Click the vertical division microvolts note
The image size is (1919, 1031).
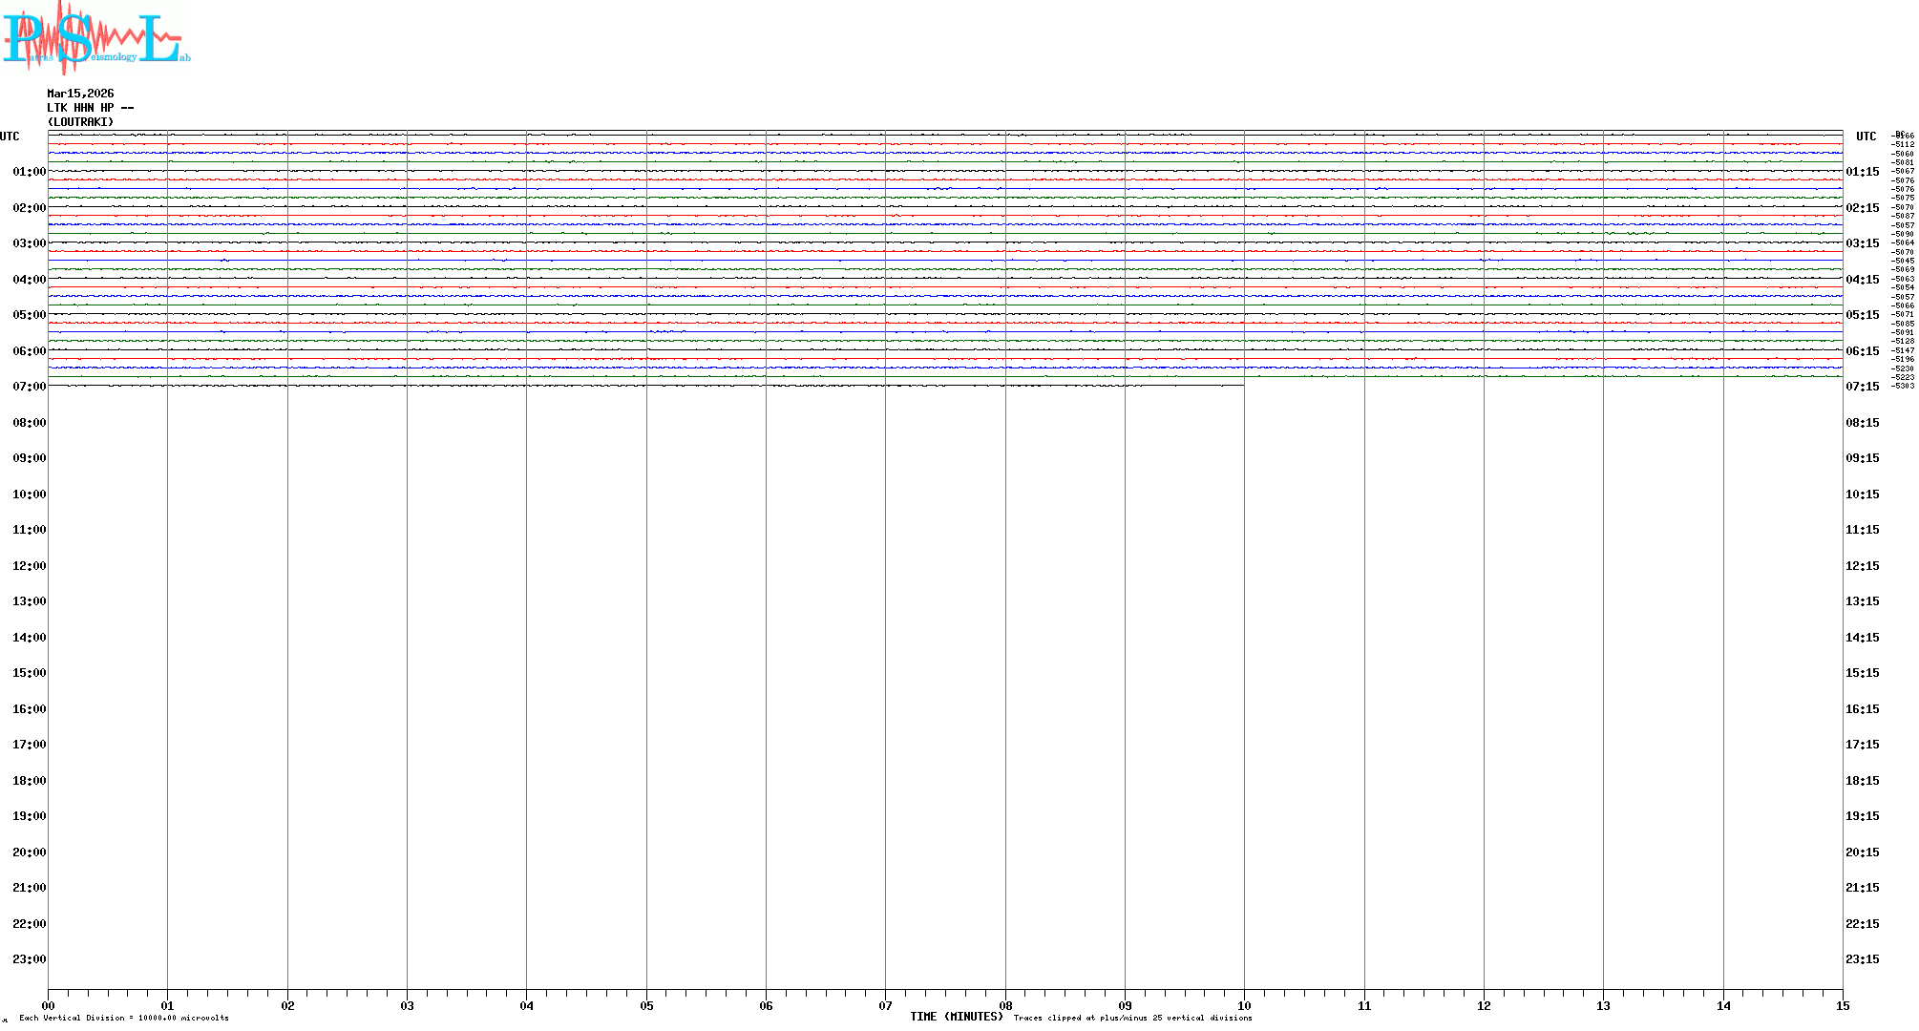124,1018
